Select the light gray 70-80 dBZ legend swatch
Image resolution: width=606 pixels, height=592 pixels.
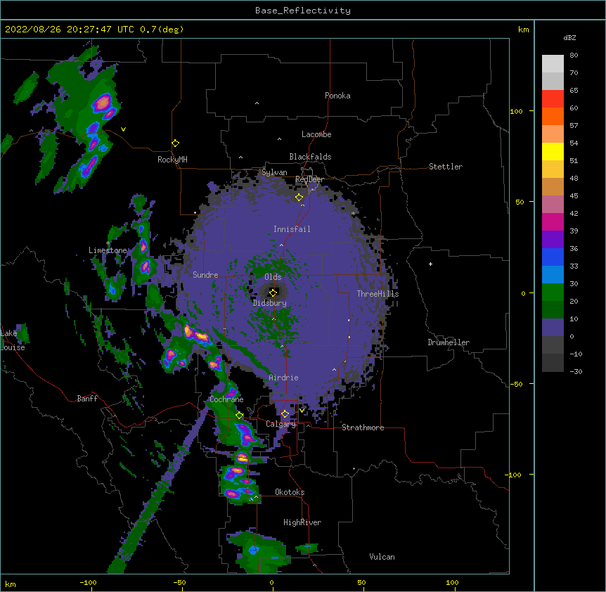coord(553,64)
